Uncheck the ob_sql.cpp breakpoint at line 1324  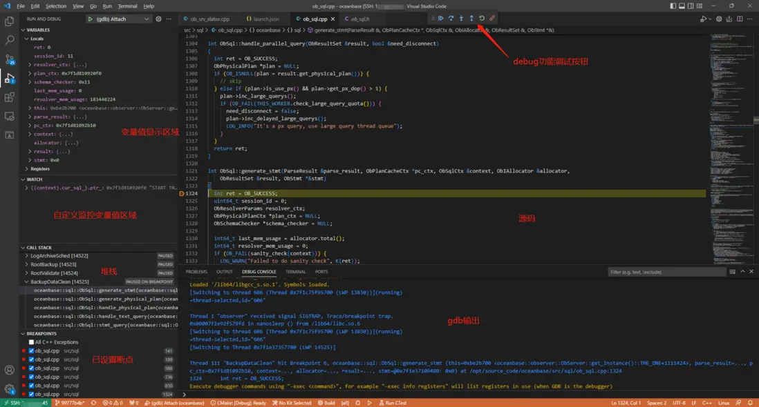31,394
